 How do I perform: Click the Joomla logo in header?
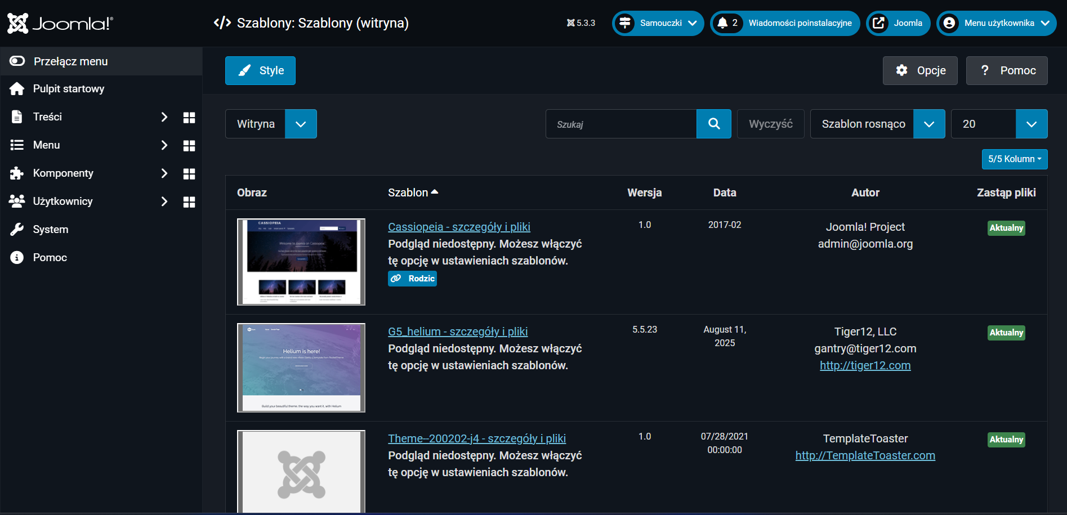tap(60, 23)
